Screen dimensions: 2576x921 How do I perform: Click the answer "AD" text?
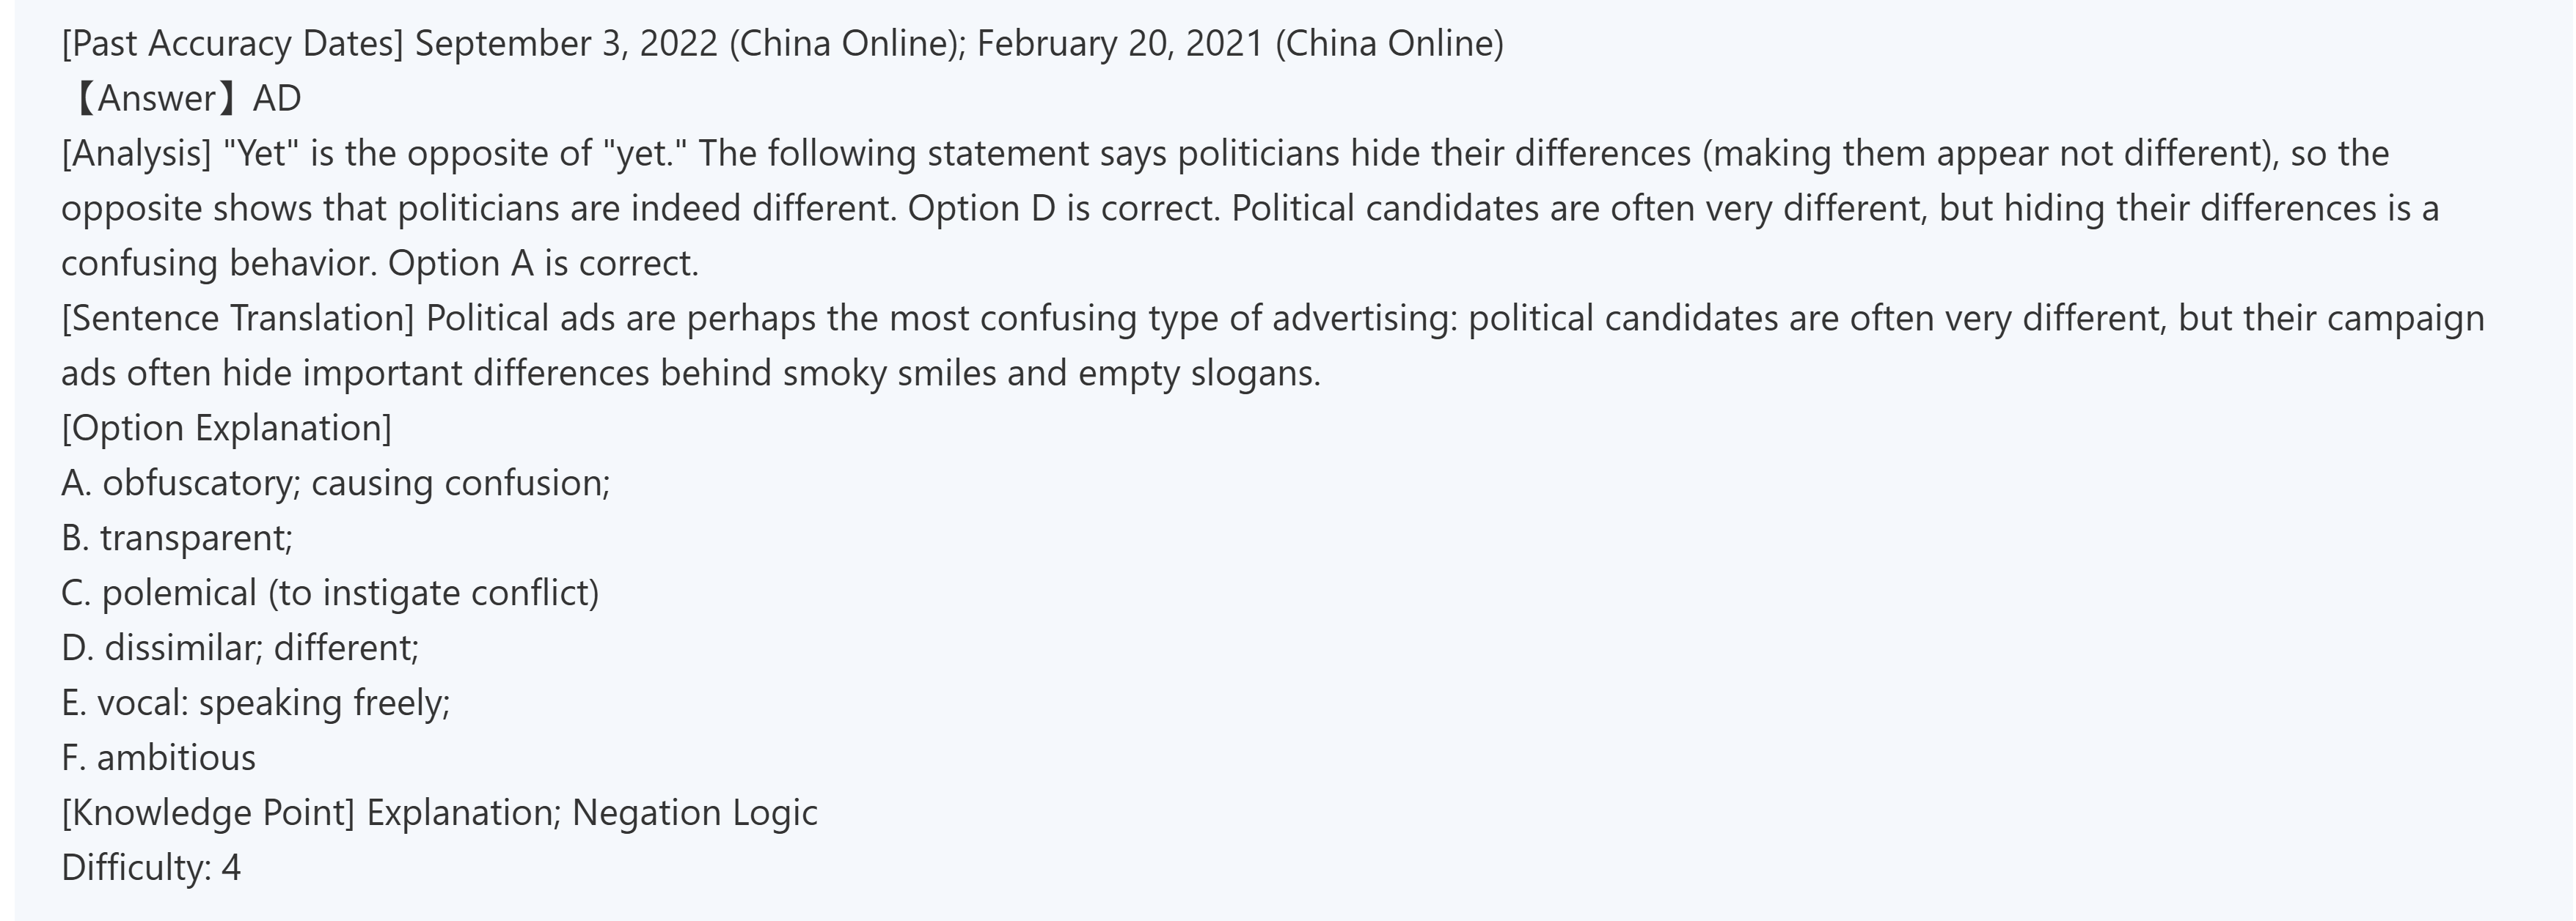click(277, 99)
